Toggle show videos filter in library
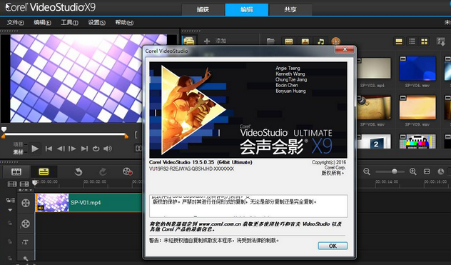This screenshot has width=451, height=265. (289, 41)
